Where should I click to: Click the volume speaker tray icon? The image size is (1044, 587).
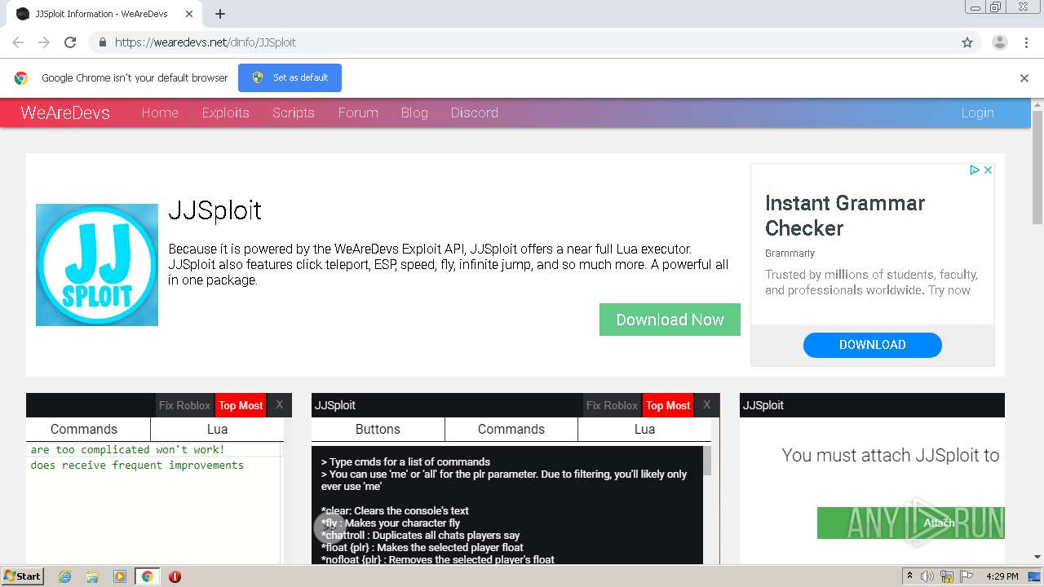click(x=927, y=576)
